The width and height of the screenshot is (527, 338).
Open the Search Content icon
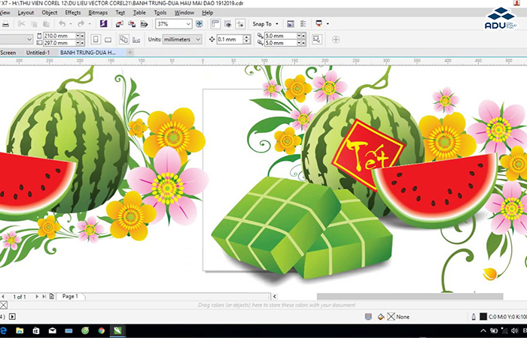click(x=104, y=24)
